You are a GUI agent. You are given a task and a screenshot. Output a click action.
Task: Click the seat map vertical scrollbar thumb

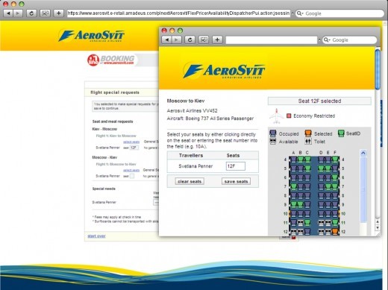pyautogui.click(x=363, y=189)
